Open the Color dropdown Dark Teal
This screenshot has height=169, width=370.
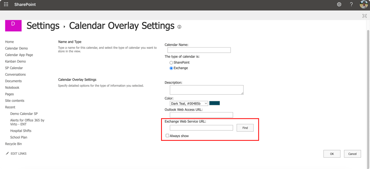coord(189,103)
